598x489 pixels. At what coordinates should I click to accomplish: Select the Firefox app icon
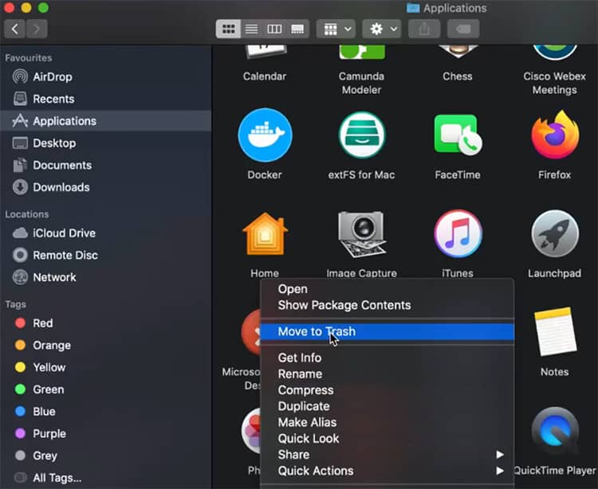pyautogui.click(x=555, y=135)
